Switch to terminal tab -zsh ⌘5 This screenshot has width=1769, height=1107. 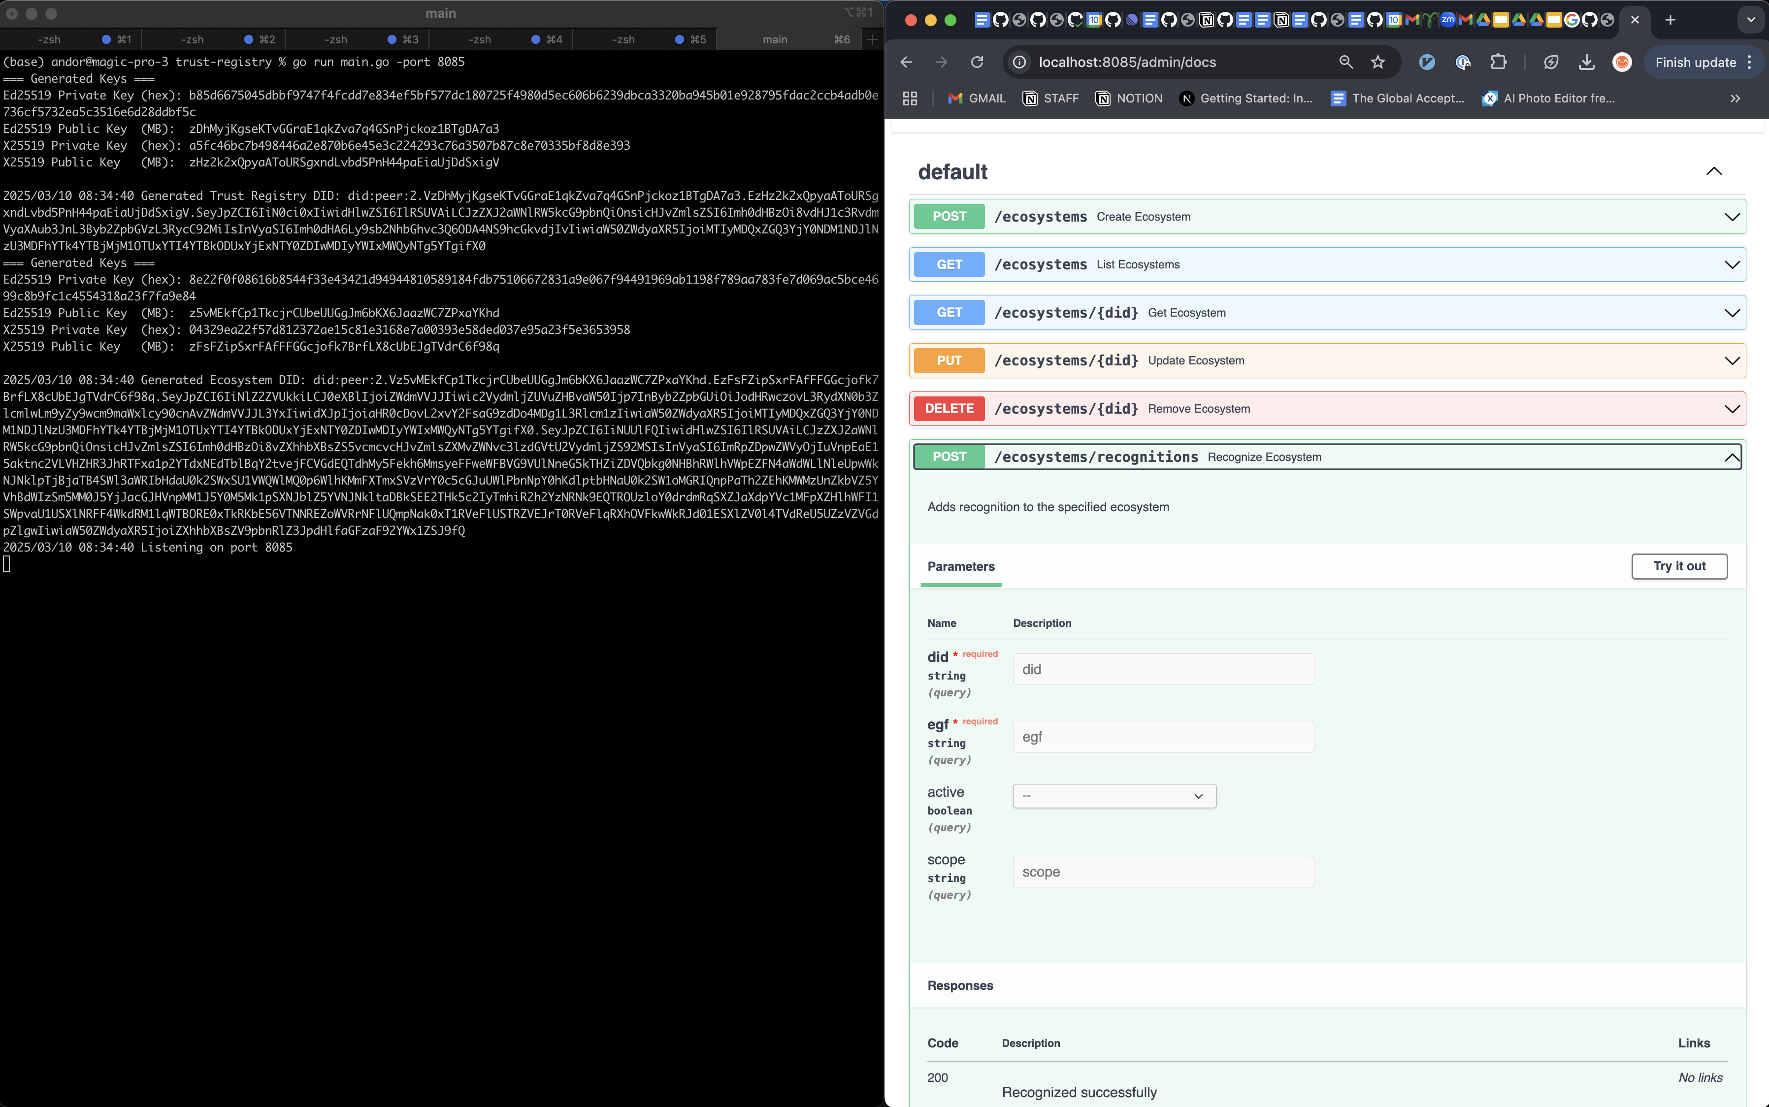[x=645, y=39]
